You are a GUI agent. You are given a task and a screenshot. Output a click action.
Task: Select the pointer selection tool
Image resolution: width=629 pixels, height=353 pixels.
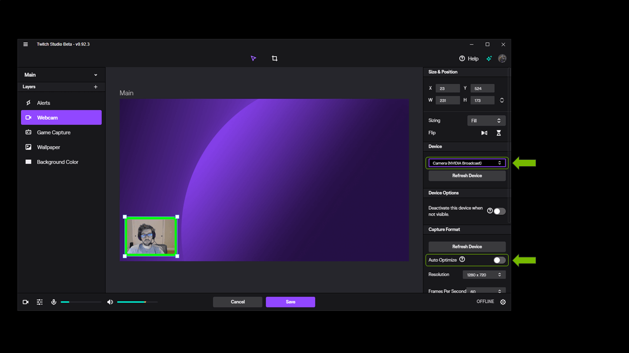[254, 58]
